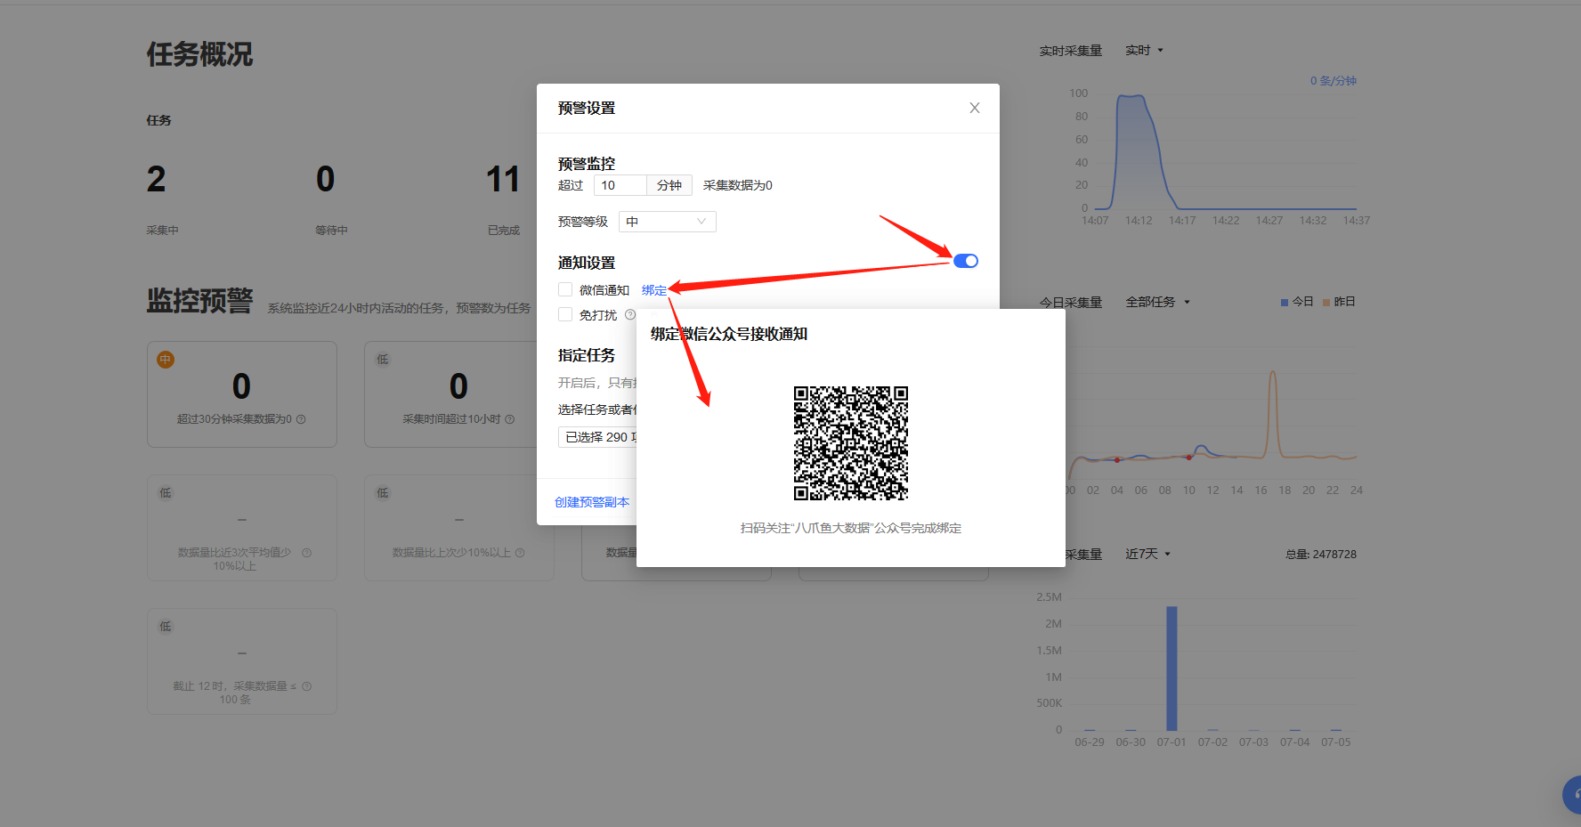Click the 任务概况 heading
Viewport: 1581px width, 827px height.
(200, 54)
